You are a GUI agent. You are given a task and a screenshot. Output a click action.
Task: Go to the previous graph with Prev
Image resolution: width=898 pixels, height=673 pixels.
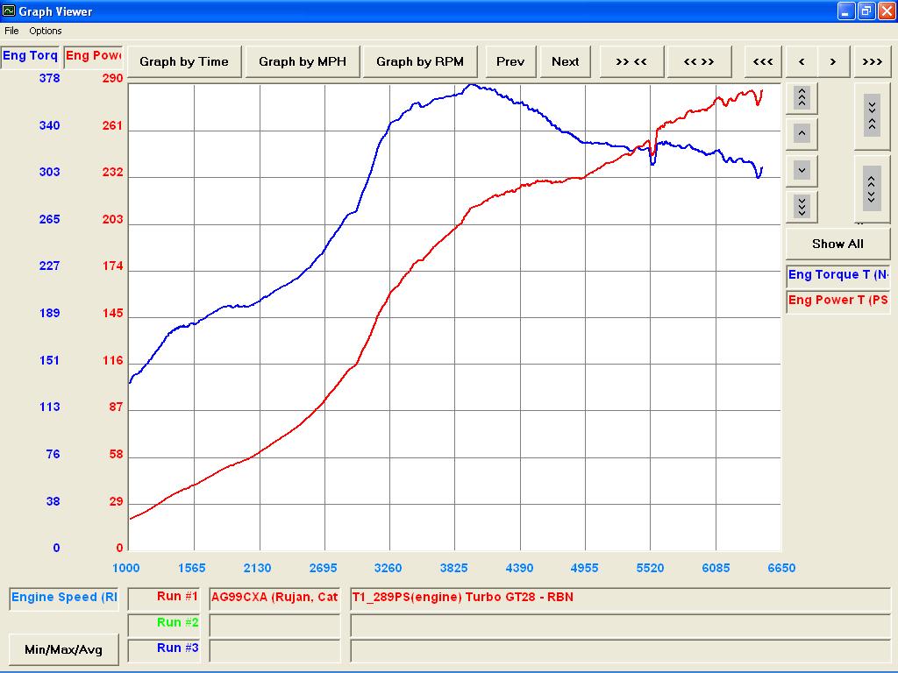(x=510, y=62)
